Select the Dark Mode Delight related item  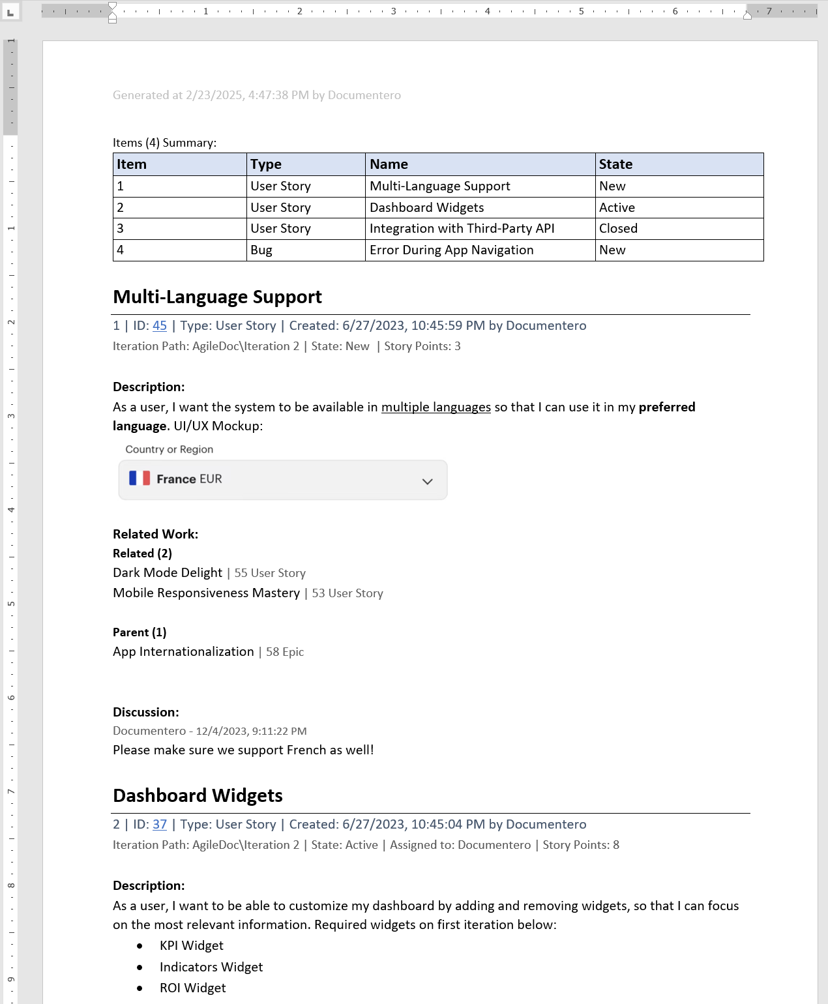pos(167,572)
